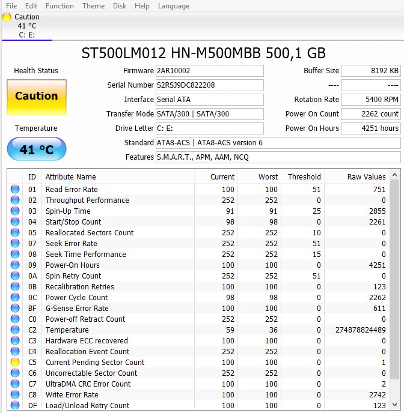404x413 pixels.
Task: Click yellow caution icon for Current Pending Sector Count
Action: tap(15, 362)
